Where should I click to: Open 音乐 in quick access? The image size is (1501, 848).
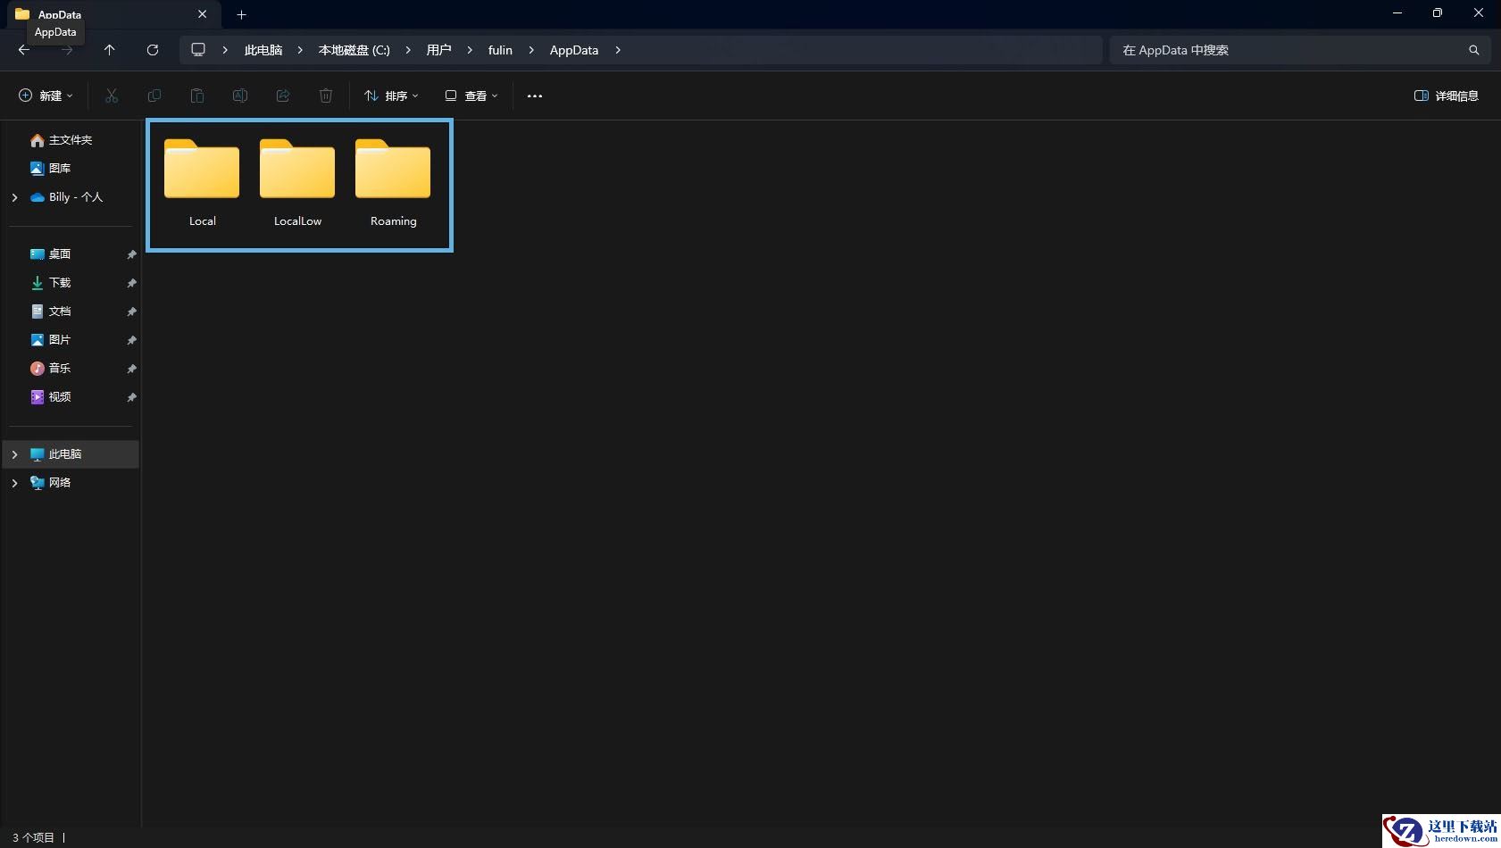60,369
